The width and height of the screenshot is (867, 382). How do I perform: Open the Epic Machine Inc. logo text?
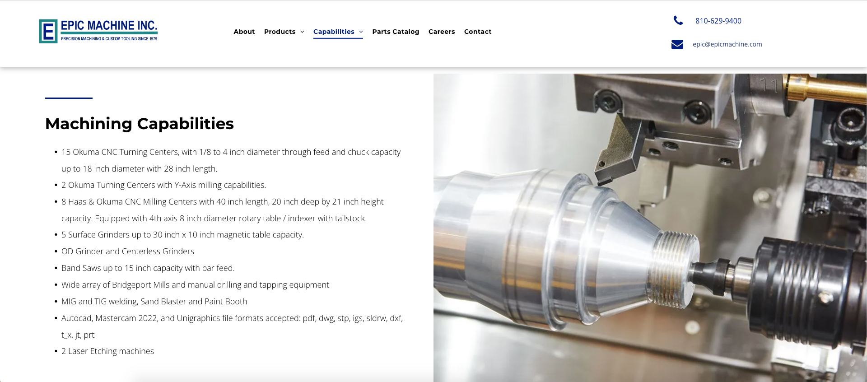(109, 30)
